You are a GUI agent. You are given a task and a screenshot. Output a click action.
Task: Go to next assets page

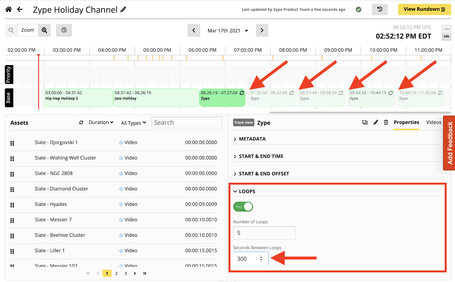pyautogui.click(x=135, y=273)
